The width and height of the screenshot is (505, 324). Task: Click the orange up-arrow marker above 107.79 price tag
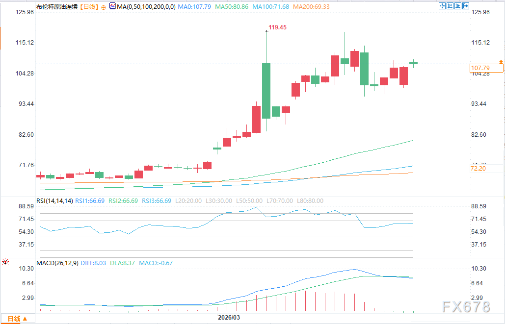[x=500, y=62]
